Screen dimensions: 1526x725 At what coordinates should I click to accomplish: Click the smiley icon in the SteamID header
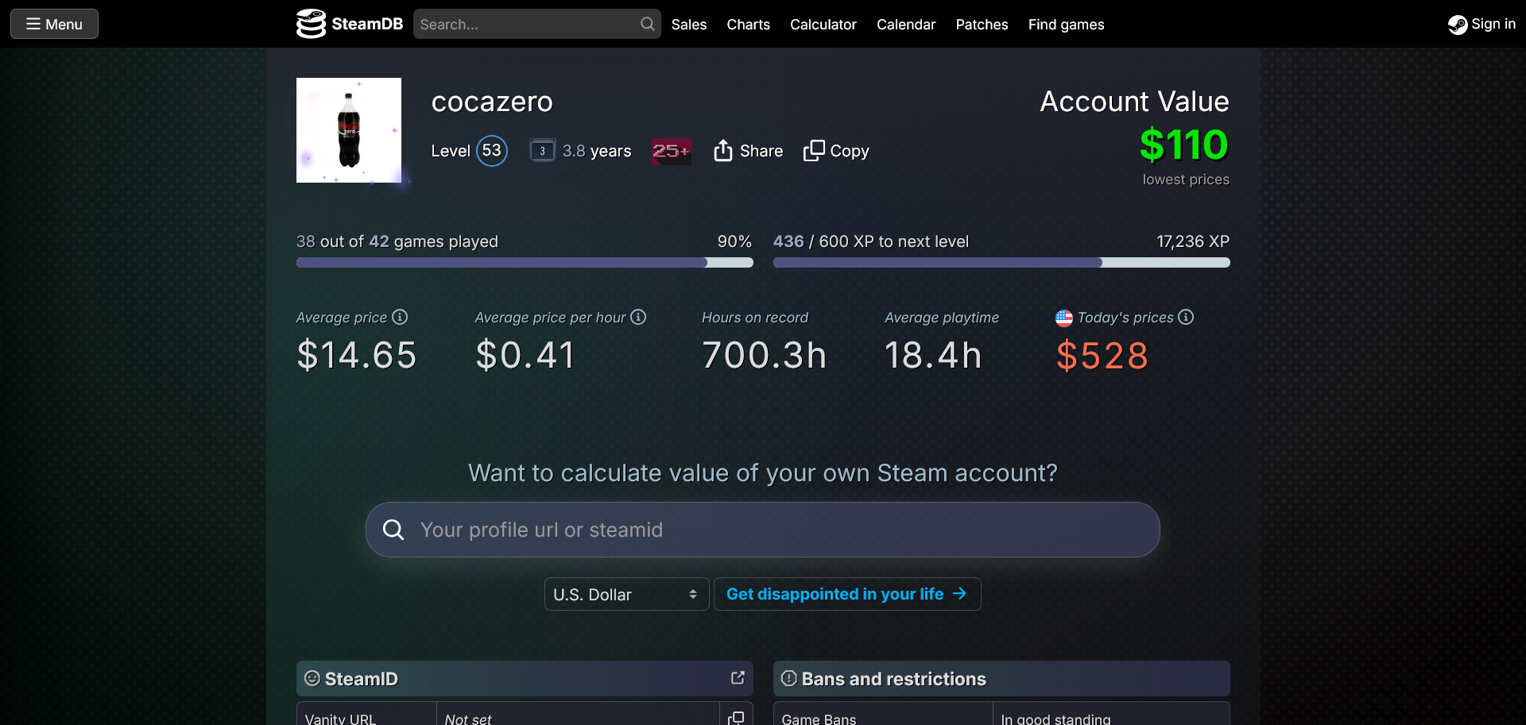click(x=312, y=678)
